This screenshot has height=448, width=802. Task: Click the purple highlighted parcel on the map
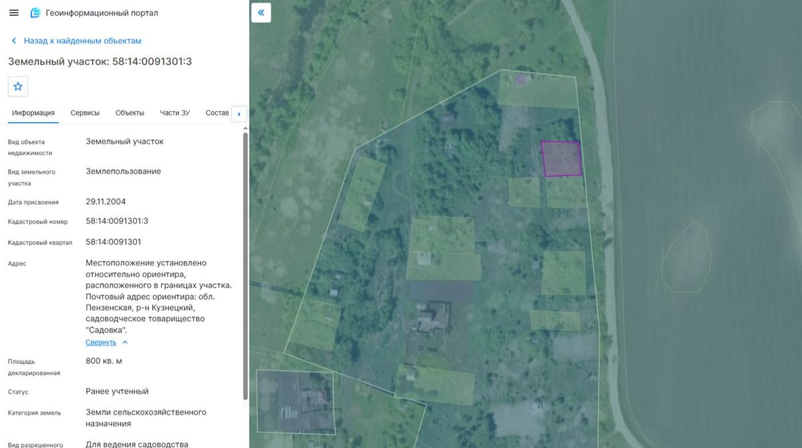561,158
